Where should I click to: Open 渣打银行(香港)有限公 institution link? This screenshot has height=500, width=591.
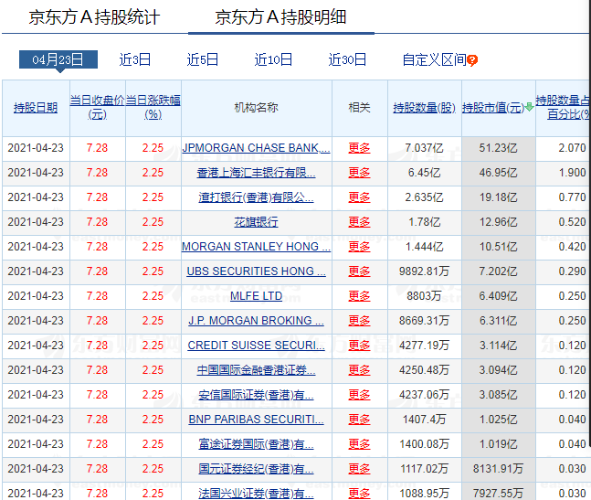point(256,197)
